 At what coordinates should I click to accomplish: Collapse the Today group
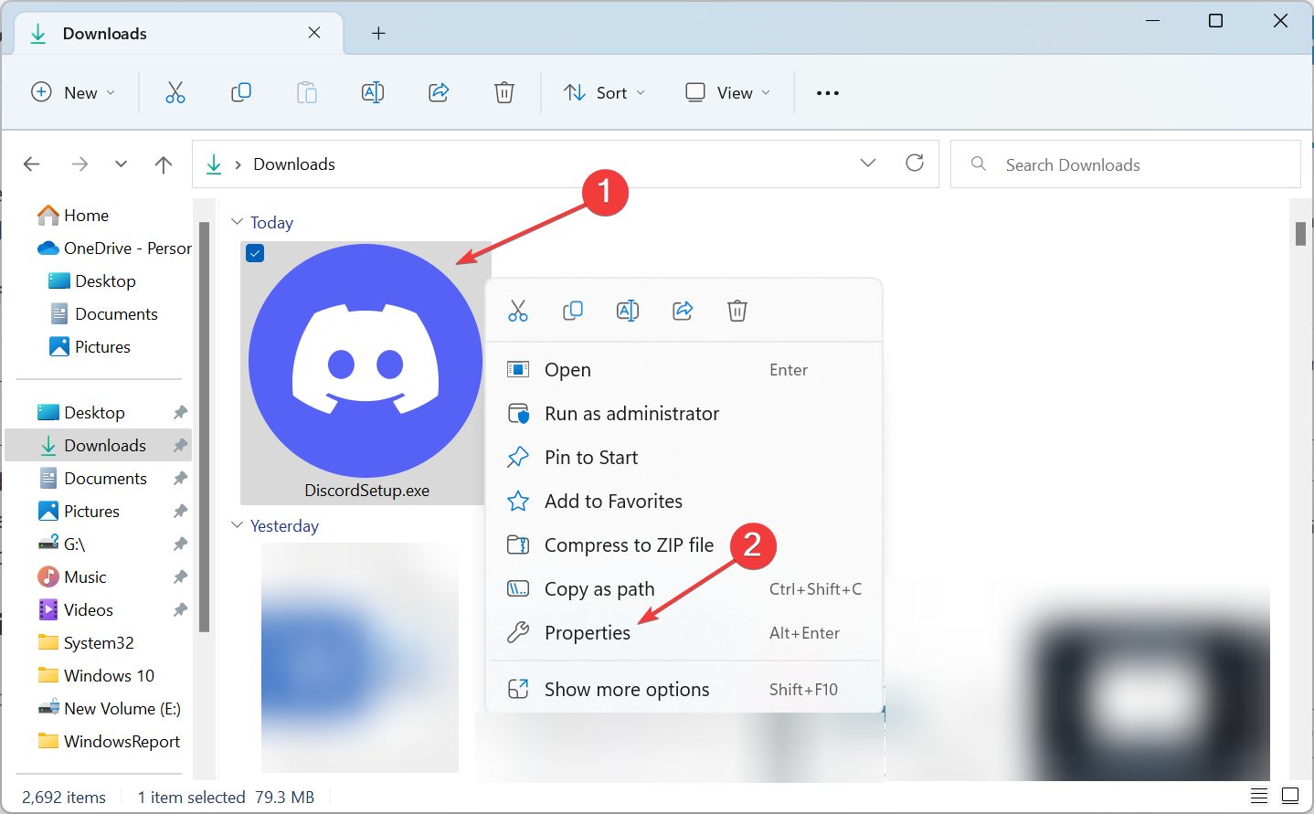pyautogui.click(x=238, y=222)
